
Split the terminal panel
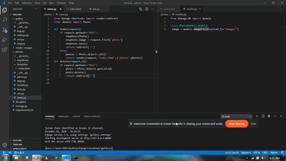coord(263,116)
